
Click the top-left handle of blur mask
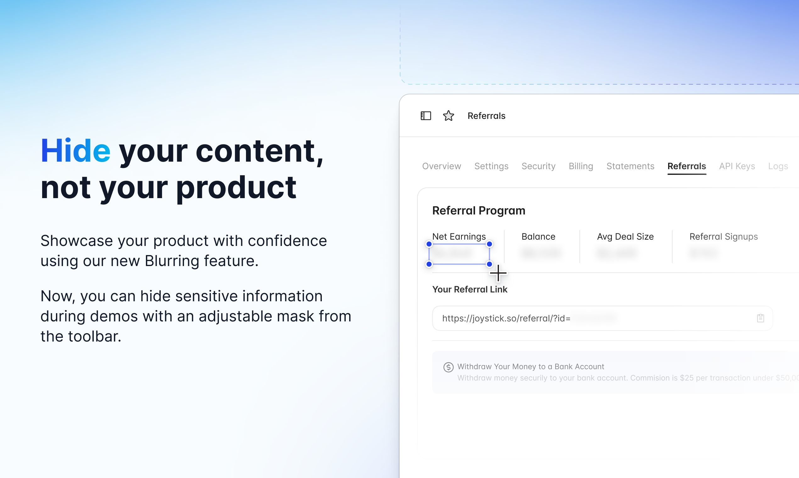(x=429, y=244)
